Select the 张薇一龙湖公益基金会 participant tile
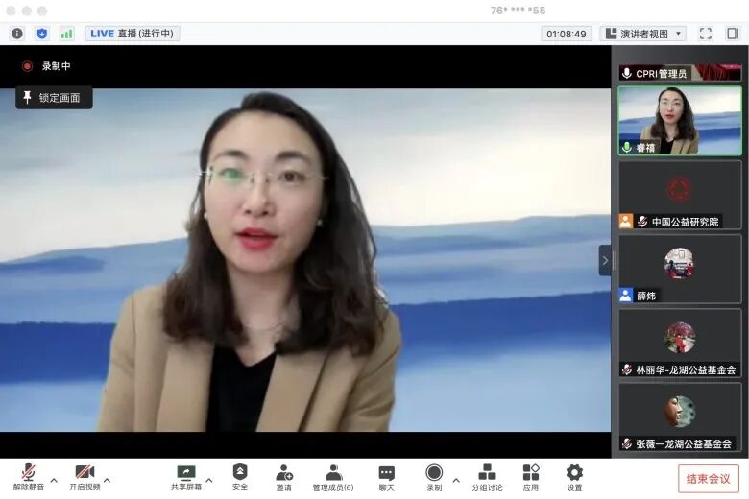The image size is (749, 499). pos(680,417)
